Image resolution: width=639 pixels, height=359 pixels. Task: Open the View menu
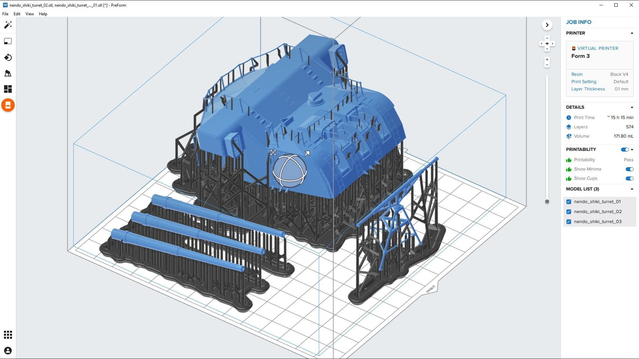[30, 14]
